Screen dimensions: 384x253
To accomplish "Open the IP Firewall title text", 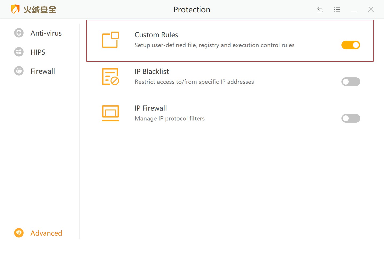I will click(151, 108).
